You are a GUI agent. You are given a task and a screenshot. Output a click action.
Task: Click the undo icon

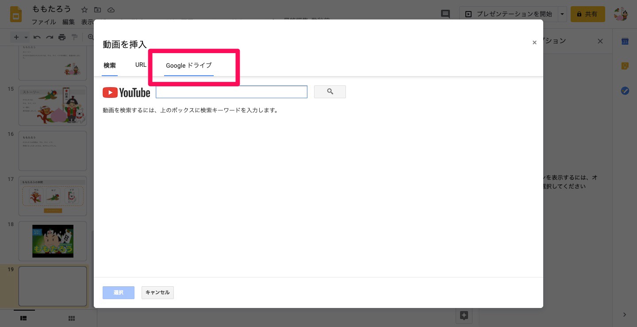click(37, 37)
